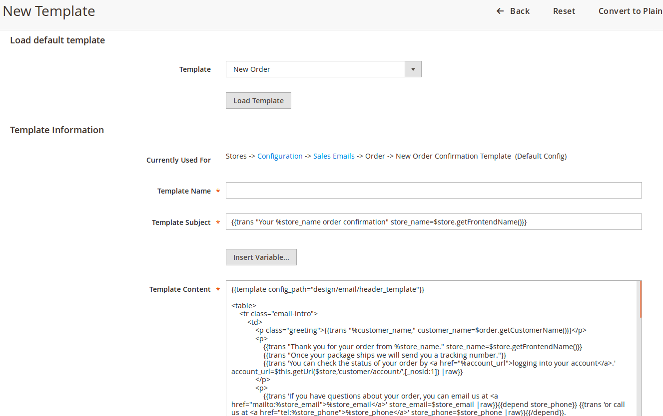Image resolution: width=663 pixels, height=416 pixels.
Task: Follow the Sales Emails link
Action: pos(334,156)
